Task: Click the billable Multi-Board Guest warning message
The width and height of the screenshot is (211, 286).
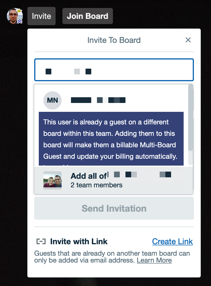Action: pos(111,139)
